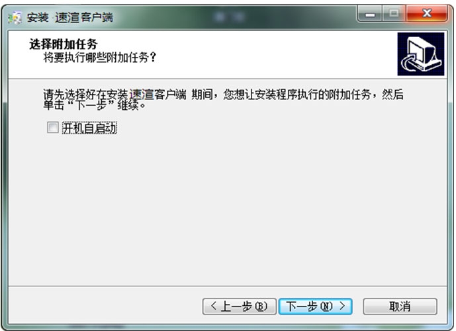This screenshot has height=331, width=456.
Task: Click the greyed-out maximize button
Action: tap(394, 14)
